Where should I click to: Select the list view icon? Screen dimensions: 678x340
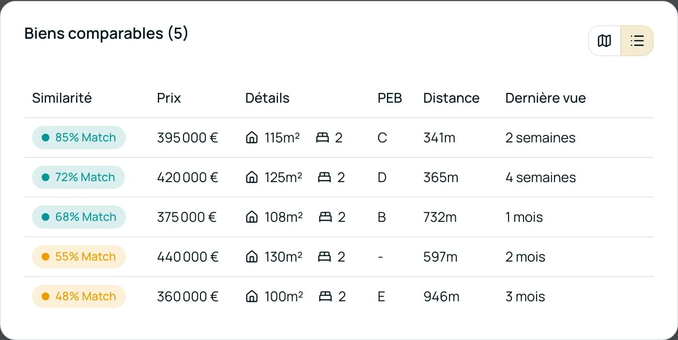pyautogui.click(x=637, y=41)
